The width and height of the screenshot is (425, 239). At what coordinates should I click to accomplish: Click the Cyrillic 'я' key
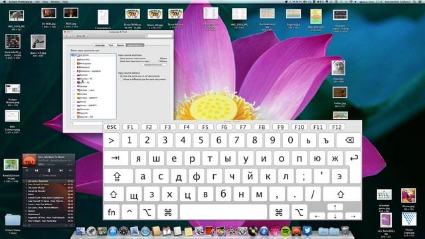[139, 158]
